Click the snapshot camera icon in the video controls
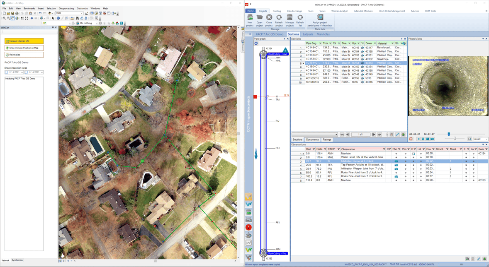Image resolution: width=489 pixels, height=267 pixels. click(432, 139)
